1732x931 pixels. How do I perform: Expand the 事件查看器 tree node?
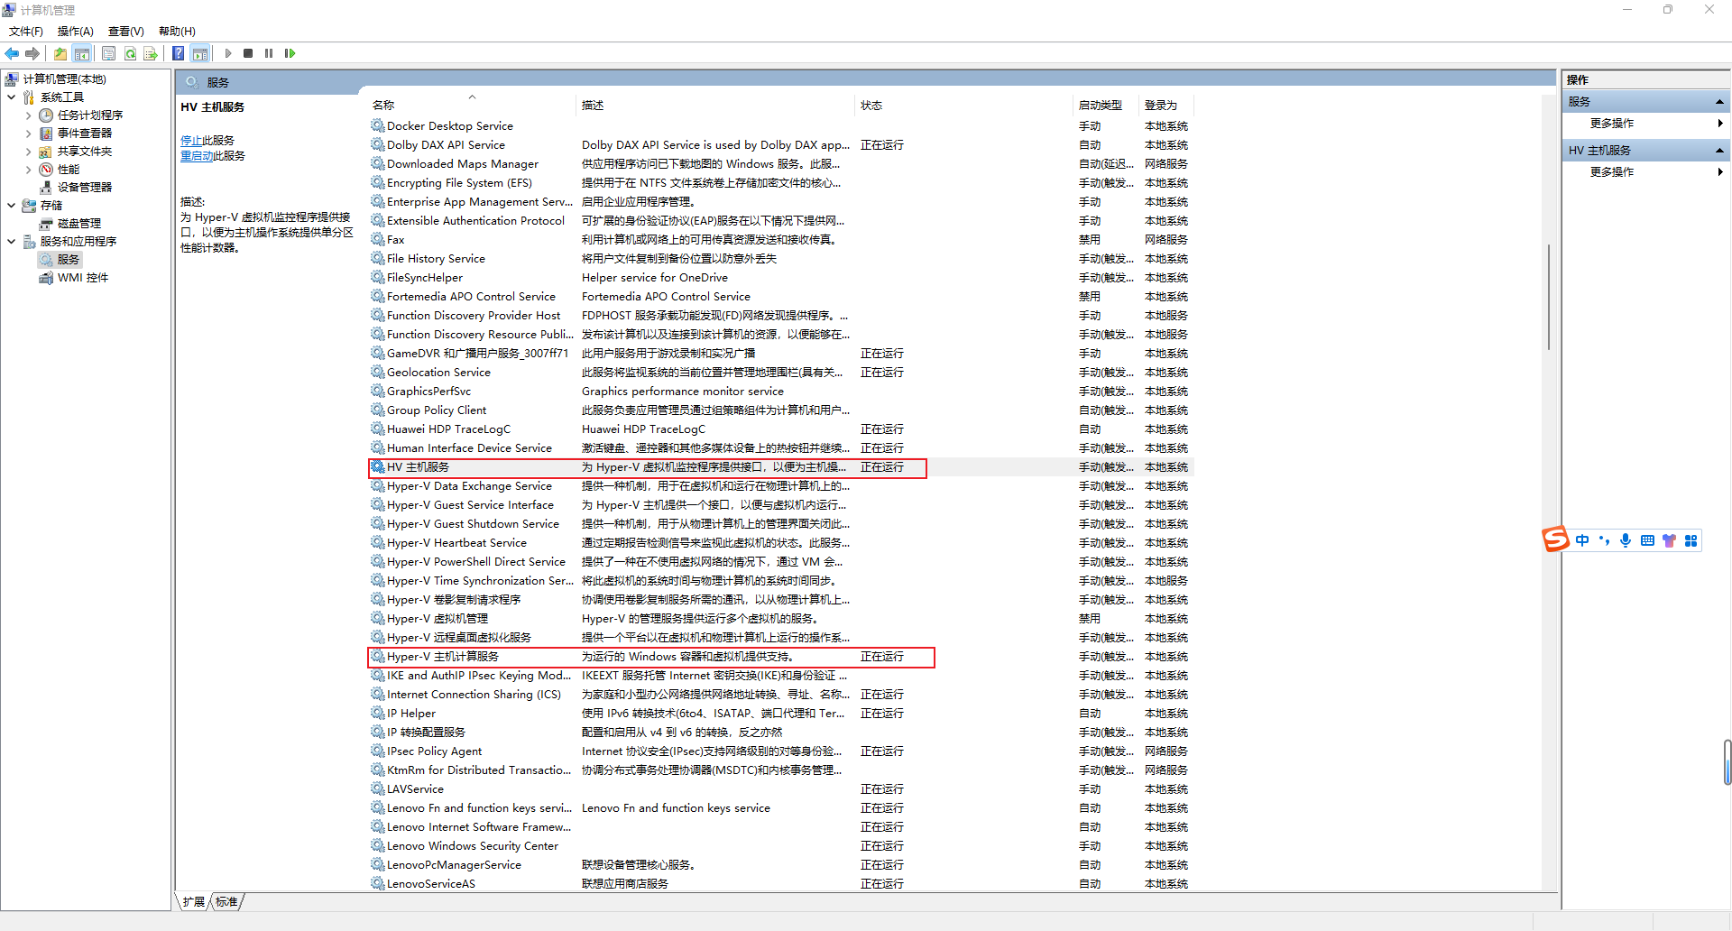click(28, 134)
